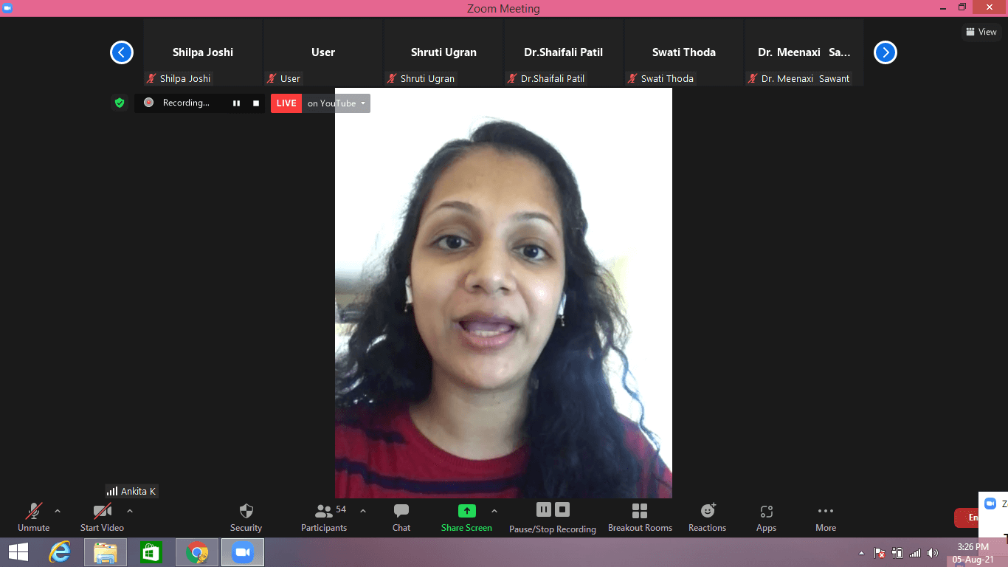The height and width of the screenshot is (567, 1008).
Task: Click the green Share Screen icon
Action: point(466,511)
